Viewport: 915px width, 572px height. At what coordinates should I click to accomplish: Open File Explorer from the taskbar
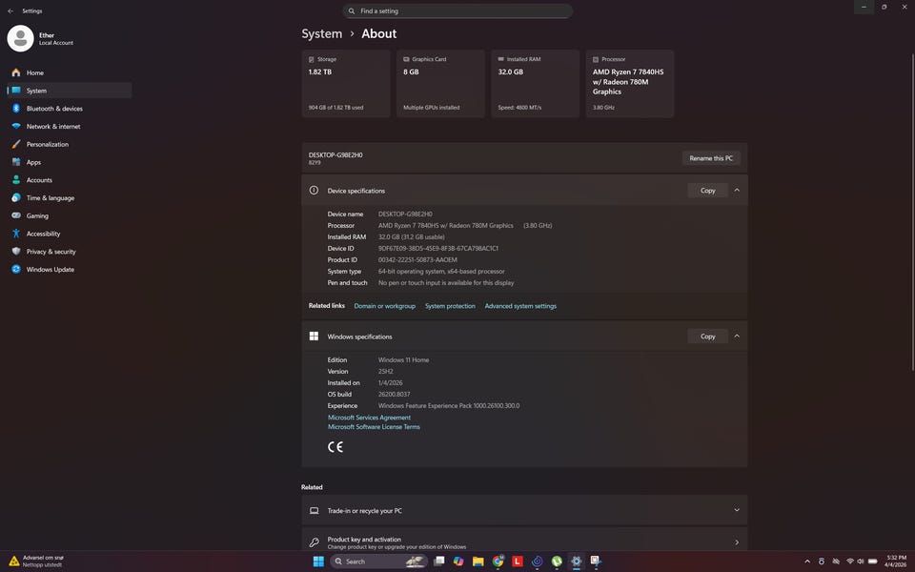(478, 562)
